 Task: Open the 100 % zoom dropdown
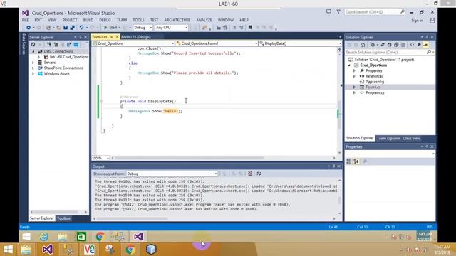click(100, 158)
